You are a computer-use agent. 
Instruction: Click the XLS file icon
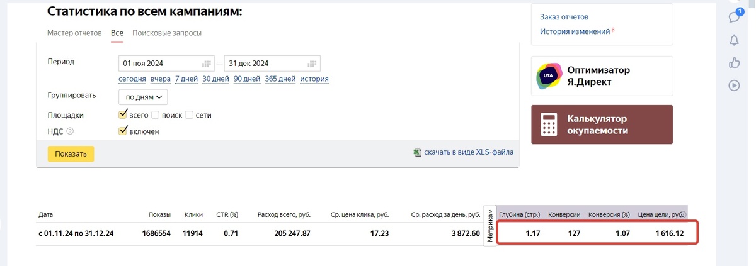click(x=417, y=152)
